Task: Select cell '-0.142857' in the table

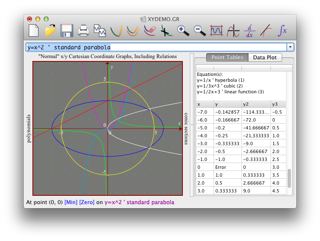Action: [228, 112]
